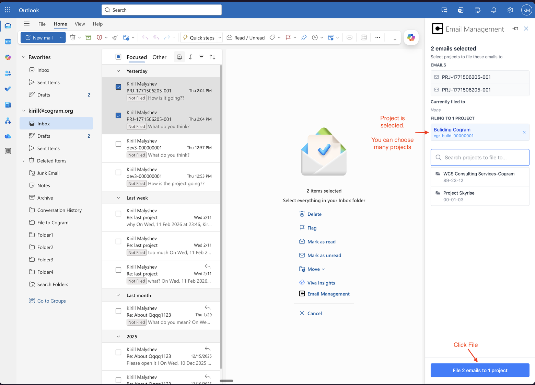Check the 'Re: About Qqqq1123' Thu 1/29 email
535x385 pixels.
click(118, 311)
